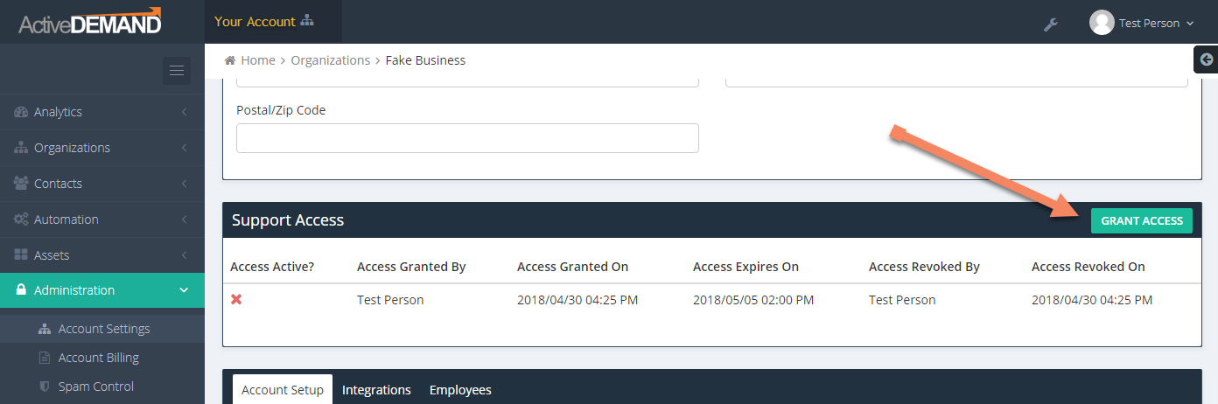The width and height of the screenshot is (1218, 404).
Task: Open Organizations link in breadcrumb
Action: (331, 60)
